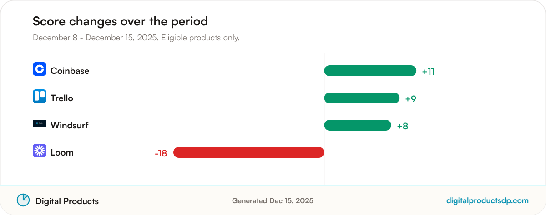Select the Loom product name
Viewport: 546px width, 215px height.
pyautogui.click(x=62, y=152)
